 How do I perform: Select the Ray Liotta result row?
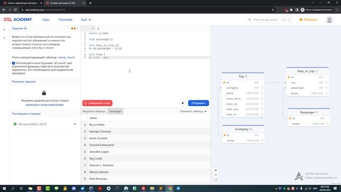tap(145, 158)
